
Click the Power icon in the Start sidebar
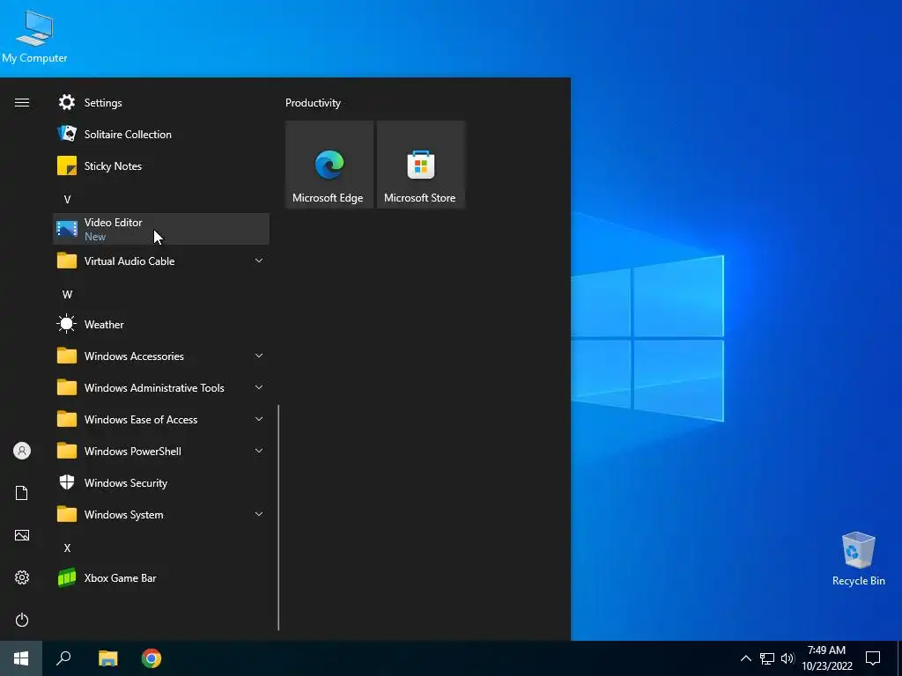coord(22,620)
